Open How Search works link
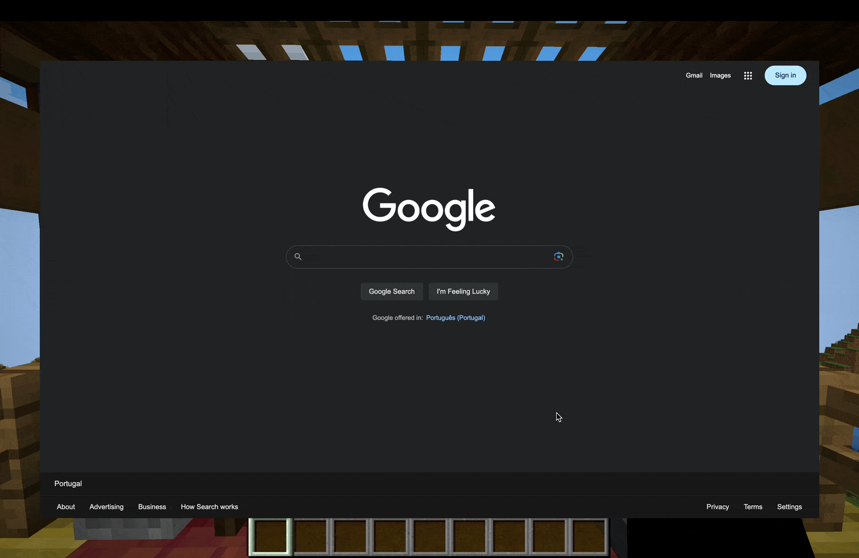Screen dimensions: 859x558 (x=209, y=507)
